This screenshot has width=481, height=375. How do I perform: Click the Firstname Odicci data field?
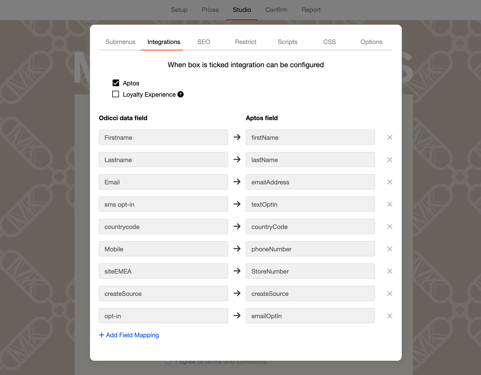coord(163,137)
